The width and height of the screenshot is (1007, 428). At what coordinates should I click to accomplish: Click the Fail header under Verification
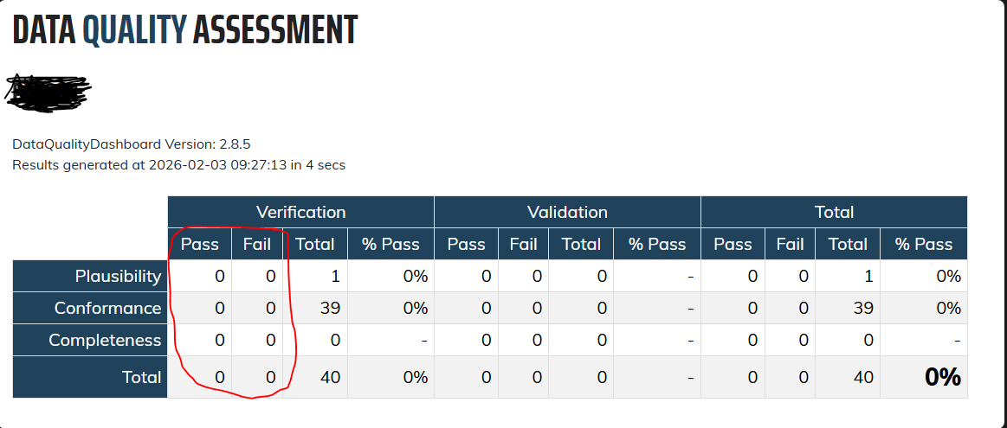(257, 244)
